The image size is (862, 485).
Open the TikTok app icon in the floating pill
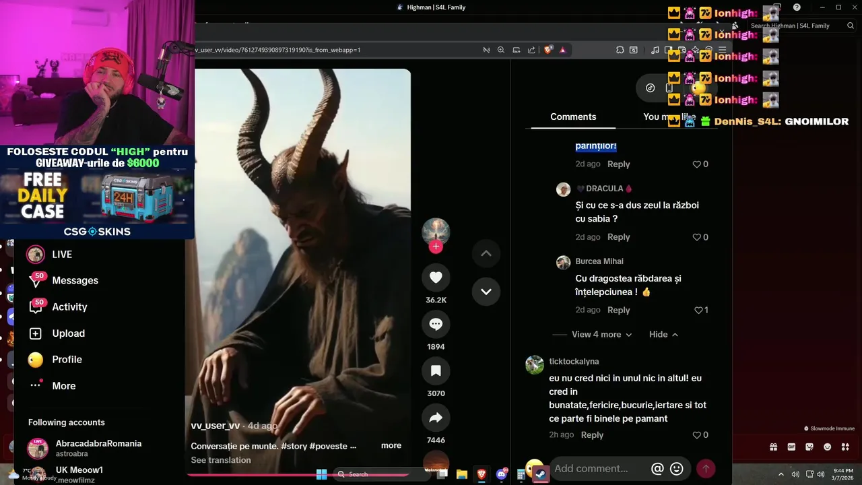pyautogui.click(x=650, y=88)
